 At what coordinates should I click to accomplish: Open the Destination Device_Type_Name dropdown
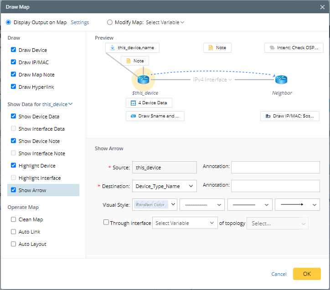click(x=164, y=186)
